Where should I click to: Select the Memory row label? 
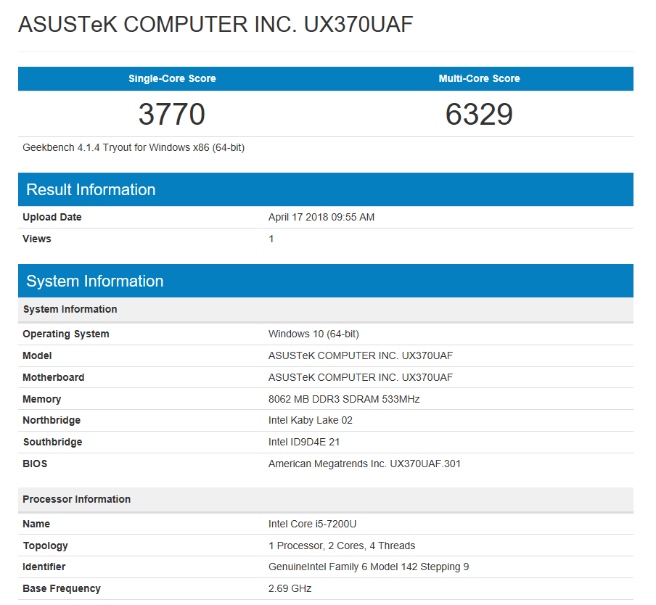[x=42, y=399]
